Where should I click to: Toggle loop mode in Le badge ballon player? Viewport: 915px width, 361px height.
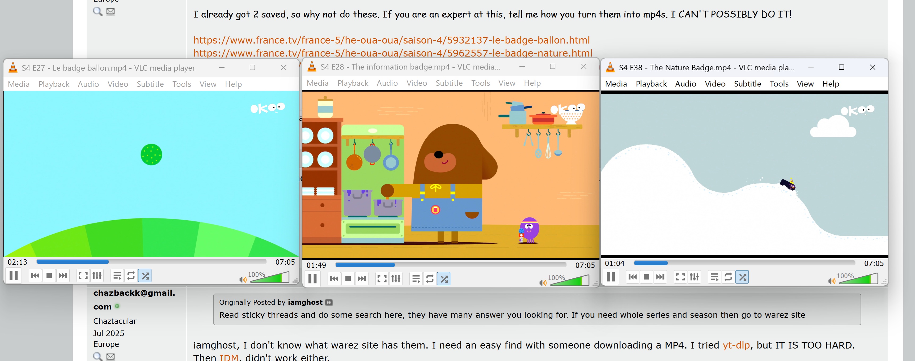point(131,276)
